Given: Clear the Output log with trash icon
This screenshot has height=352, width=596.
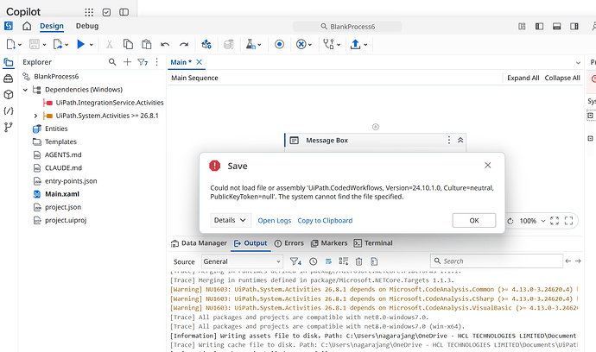Looking at the screenshot, I should tap(358, 261).
